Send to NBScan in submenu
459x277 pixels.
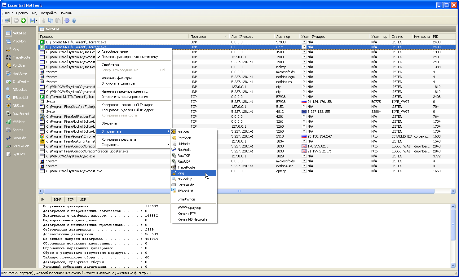(194, 132)
